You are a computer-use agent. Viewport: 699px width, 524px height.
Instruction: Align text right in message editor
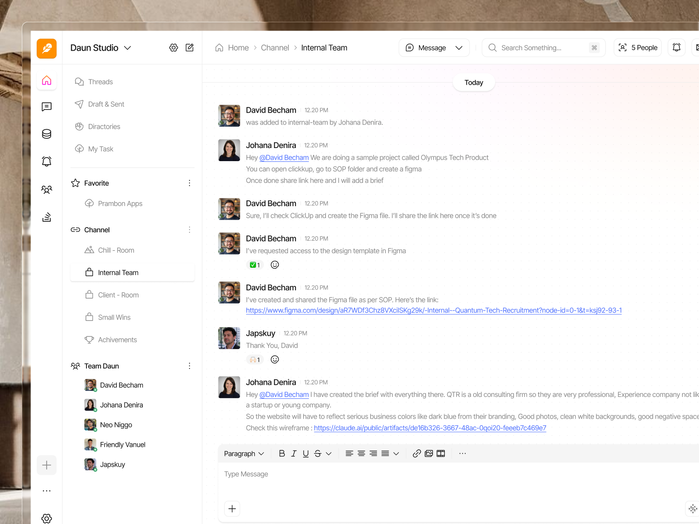(x=373, y=454)
